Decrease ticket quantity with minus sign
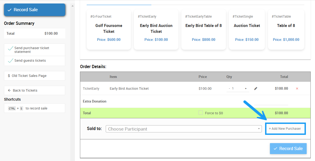 click(229, 89)
